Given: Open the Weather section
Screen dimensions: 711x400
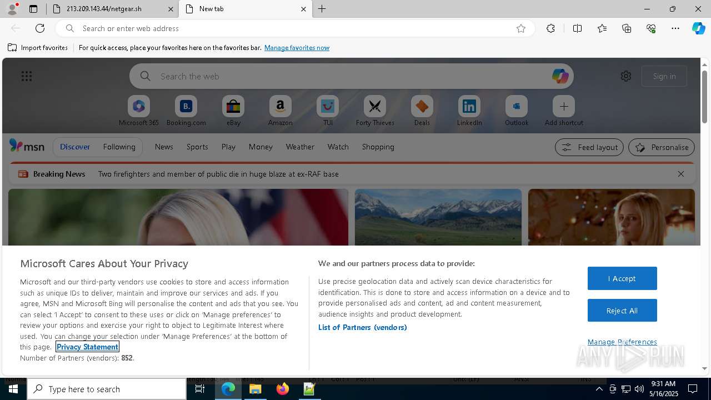Looking at the screenshot, I should [x=300, y=147].
